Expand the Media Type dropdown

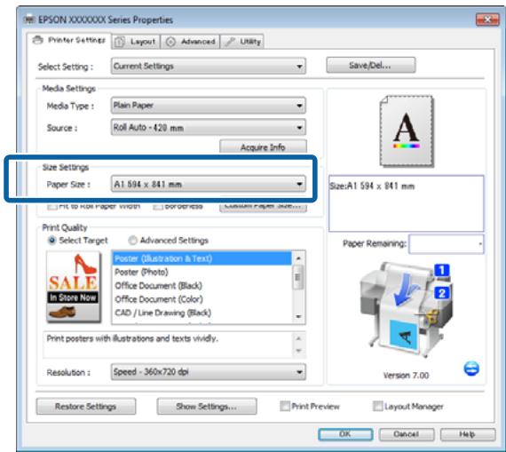[209, 106]
